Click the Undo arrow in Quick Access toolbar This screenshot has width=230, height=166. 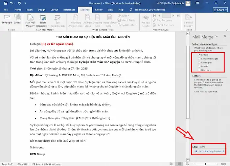(12, 3)
